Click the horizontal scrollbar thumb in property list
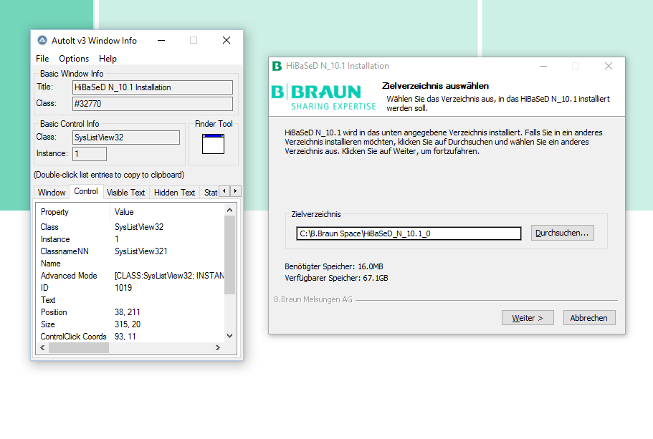Viewport: 653px width, 439px height. [79, 347]
